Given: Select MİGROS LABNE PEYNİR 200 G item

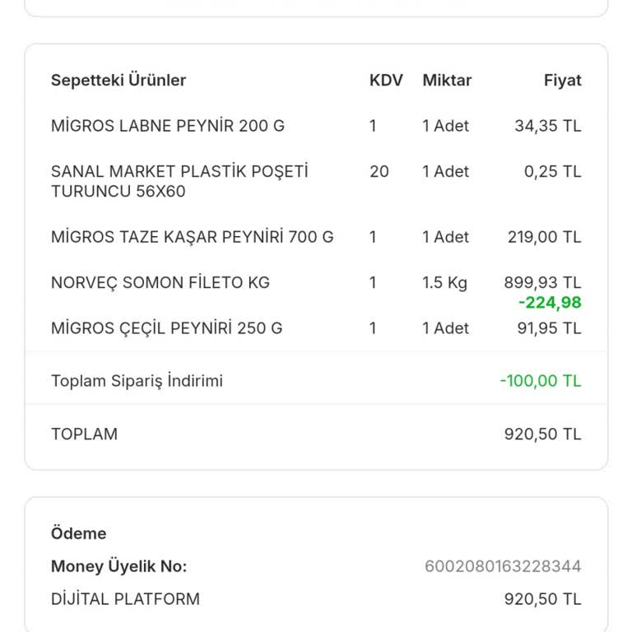Looking at the screenshot, I should coord(168,126).
